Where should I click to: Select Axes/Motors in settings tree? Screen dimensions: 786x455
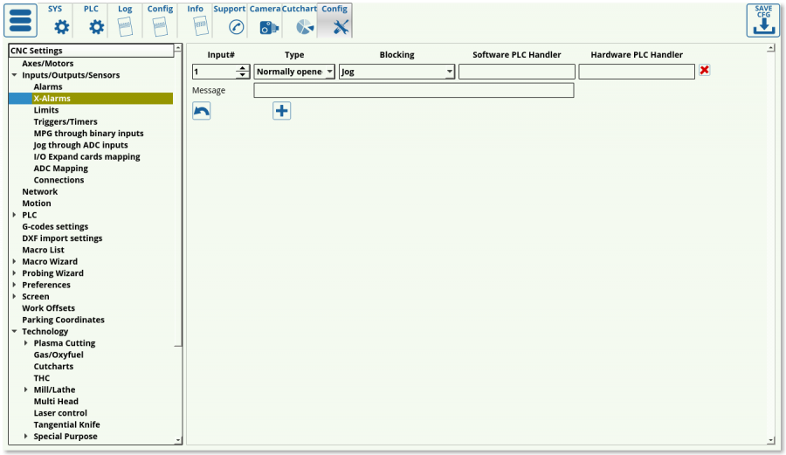point(48,64)
